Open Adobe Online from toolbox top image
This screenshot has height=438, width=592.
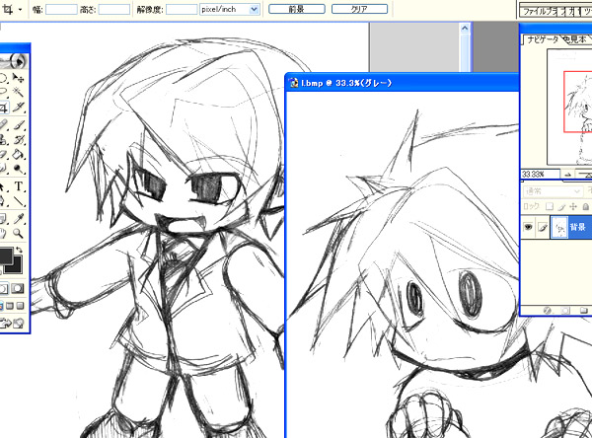14,60
